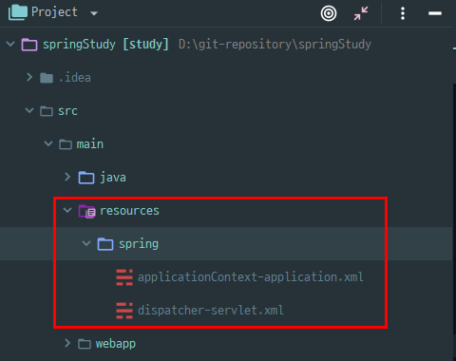Collapse the main folder chevron
Viewport: 456px width, 361px height.
click(x=48, y=143)
